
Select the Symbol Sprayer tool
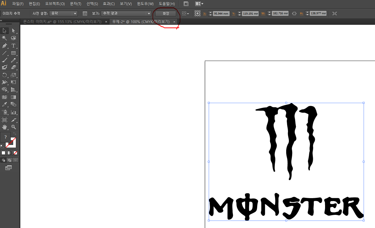[4, 112]
